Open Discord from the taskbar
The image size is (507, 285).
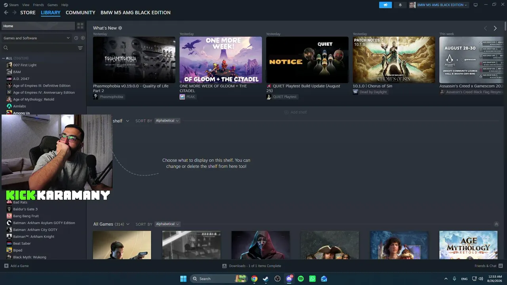point(289,279)
